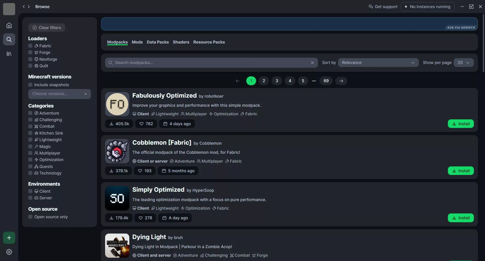The image size is (485, 261).
Task: Clear the modpack search with the X
Action: point(312,63)
